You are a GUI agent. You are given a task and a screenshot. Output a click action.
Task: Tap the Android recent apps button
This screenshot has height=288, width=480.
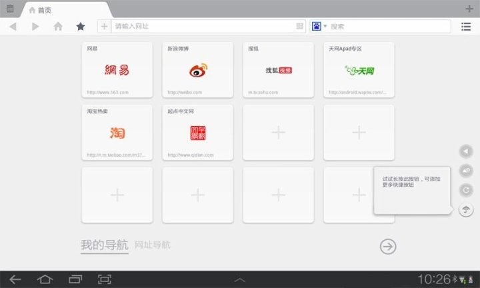75,279
